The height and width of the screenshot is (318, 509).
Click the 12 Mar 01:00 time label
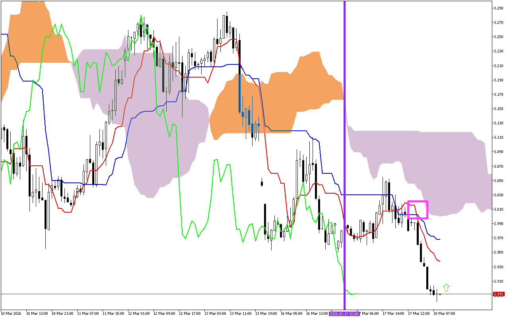[139, 314]
